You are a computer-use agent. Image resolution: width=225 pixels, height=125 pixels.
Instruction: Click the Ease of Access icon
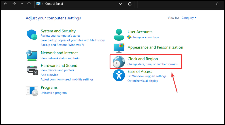[119, 75]
